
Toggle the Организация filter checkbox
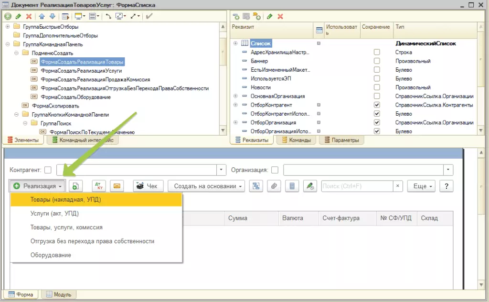[275, 170]
